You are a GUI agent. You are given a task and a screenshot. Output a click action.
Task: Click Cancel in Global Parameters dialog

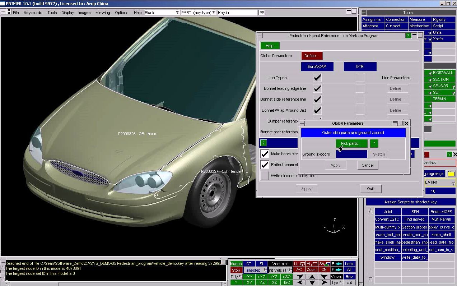(x=367, y=165)
